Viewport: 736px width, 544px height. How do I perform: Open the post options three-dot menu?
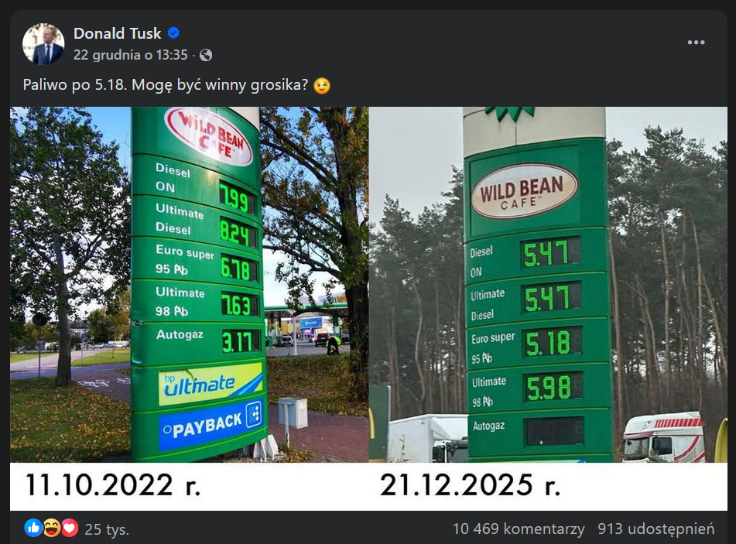(x=696, y=43)
